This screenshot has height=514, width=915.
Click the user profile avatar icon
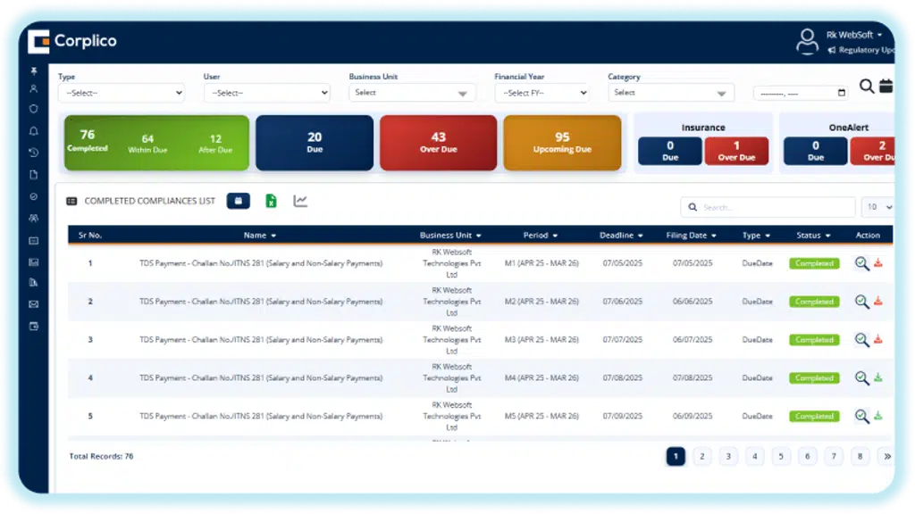(x=807, y=42)
